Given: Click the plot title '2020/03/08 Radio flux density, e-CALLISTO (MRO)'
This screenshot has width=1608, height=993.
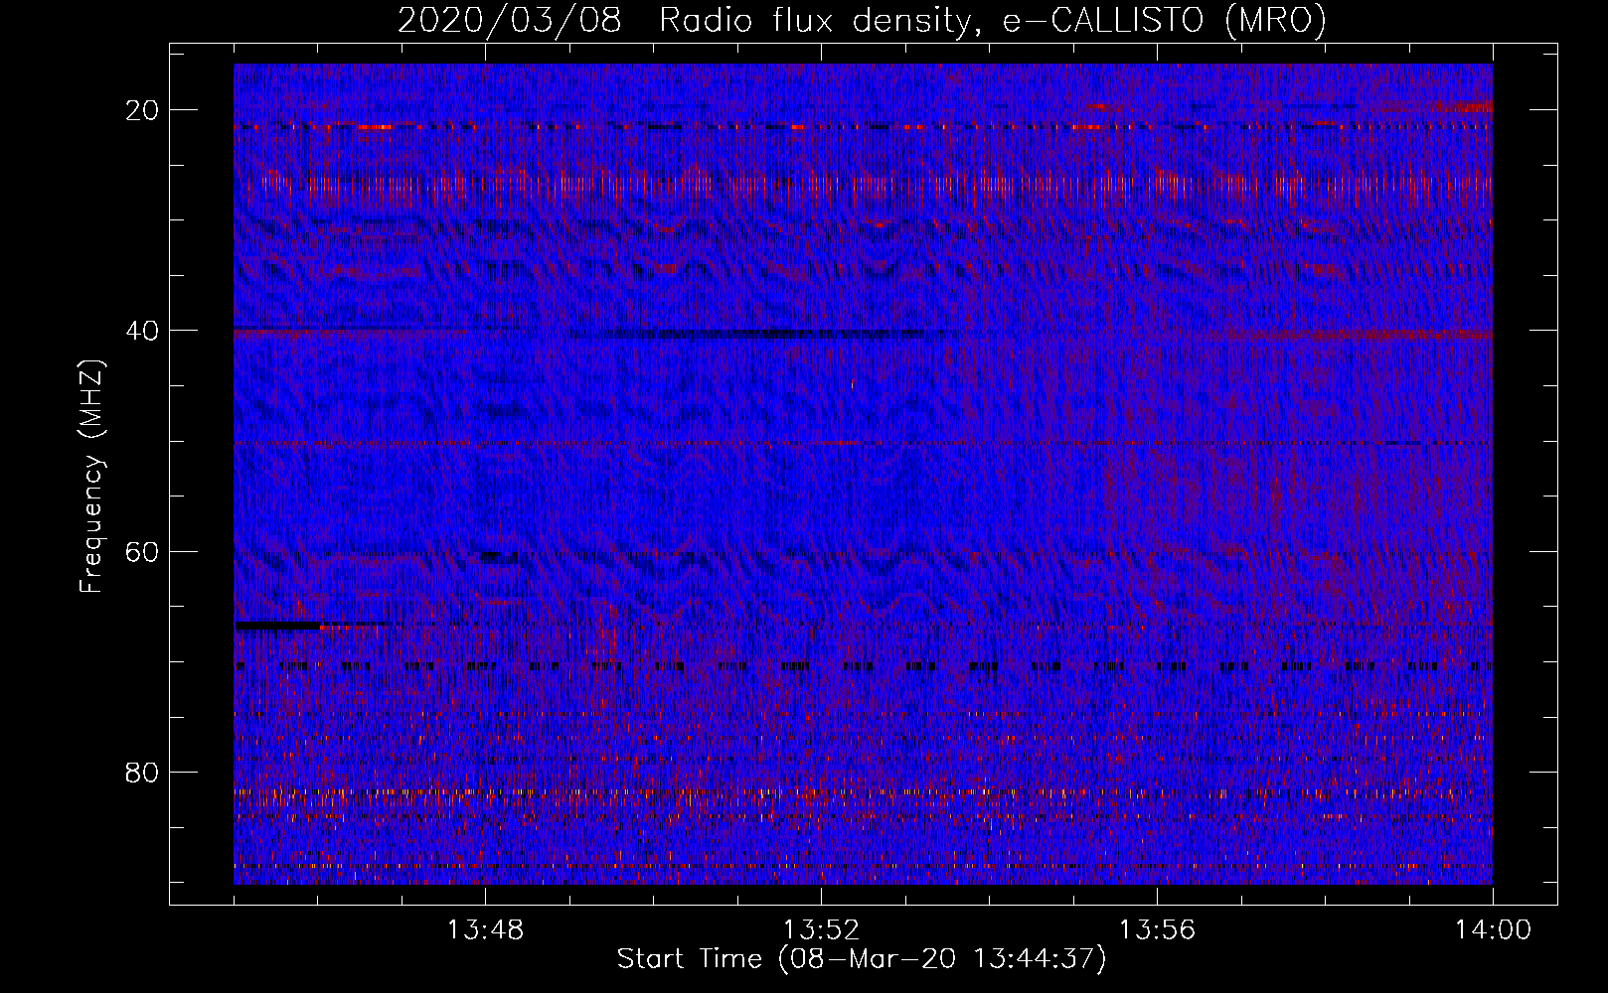Looking at the screenshot, I should click(x=862, y=21).
